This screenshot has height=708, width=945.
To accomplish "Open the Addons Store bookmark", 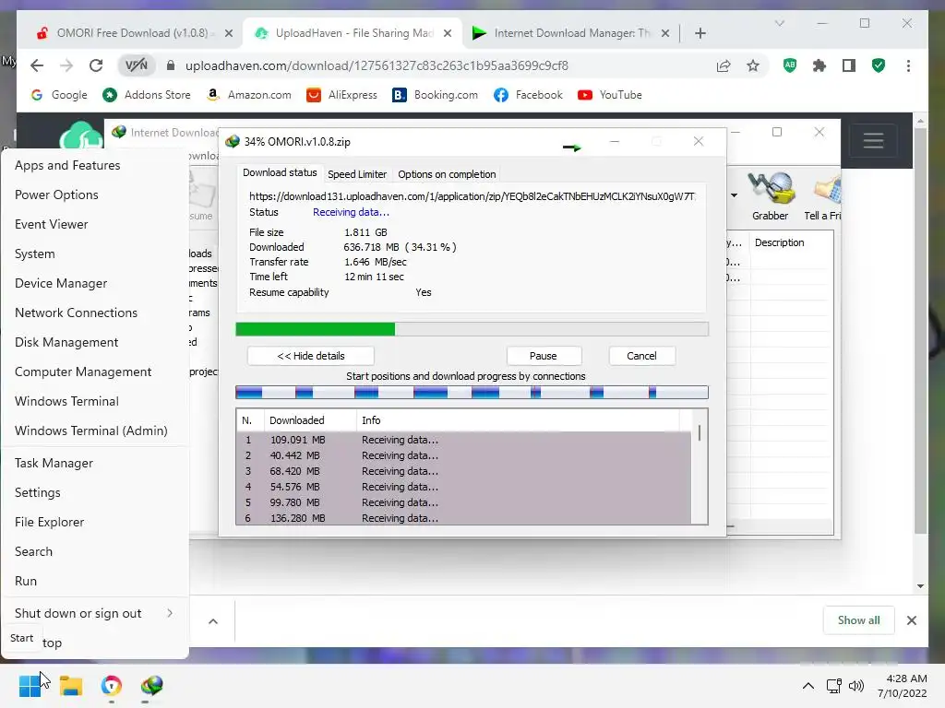I will 147,95.
